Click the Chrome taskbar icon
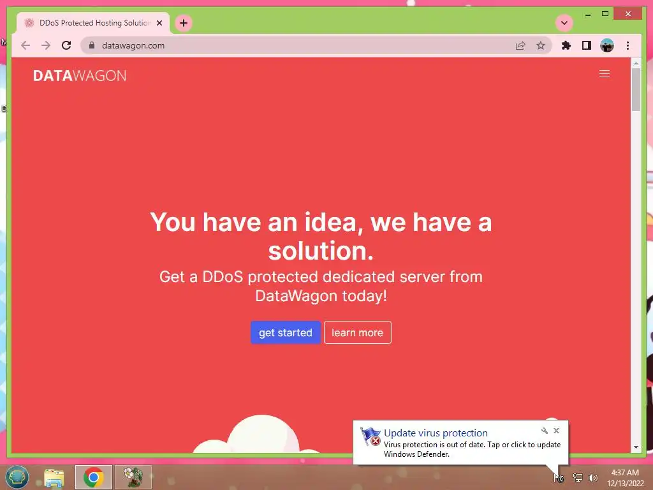This screenshot has width=653, height=490. [94, 477]
